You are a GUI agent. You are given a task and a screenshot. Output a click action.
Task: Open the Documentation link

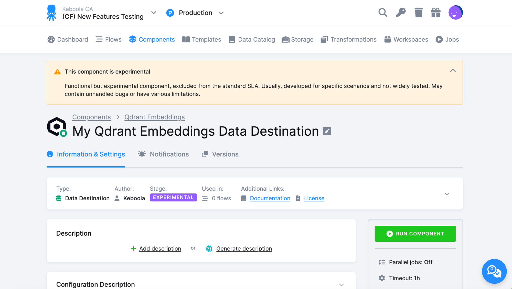(x=270, y=198)
